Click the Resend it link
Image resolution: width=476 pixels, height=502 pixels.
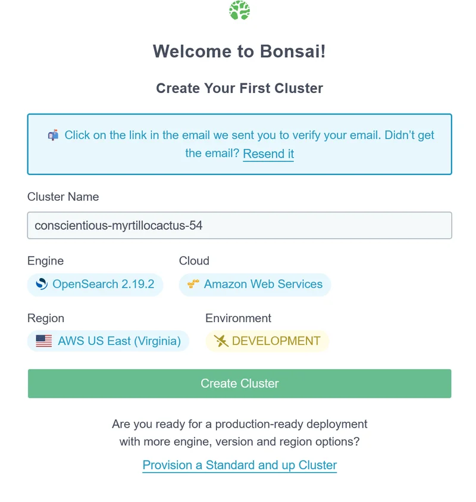(x=268, y=154)
